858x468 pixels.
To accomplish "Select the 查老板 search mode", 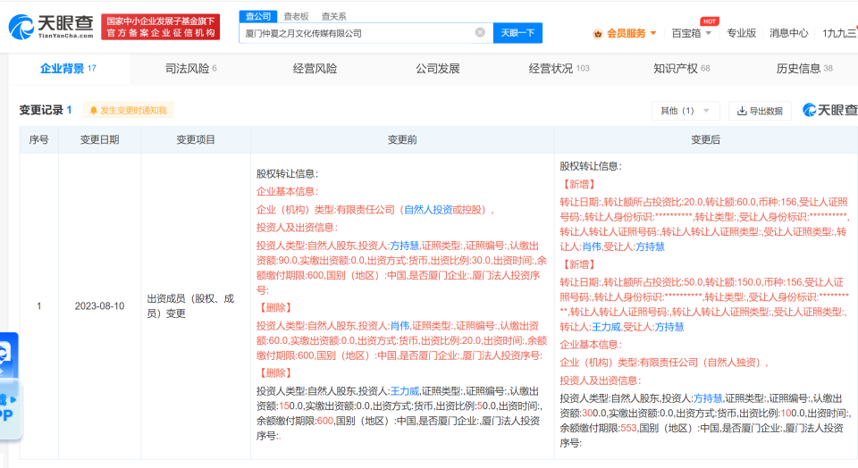I will [296, 16].
